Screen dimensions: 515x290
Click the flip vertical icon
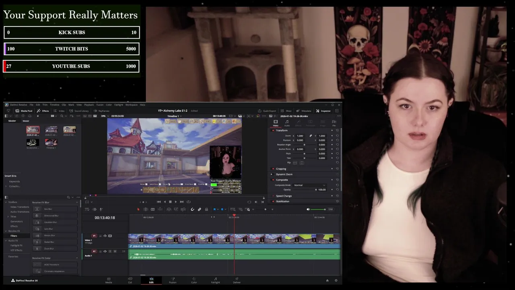click(302, 163)
